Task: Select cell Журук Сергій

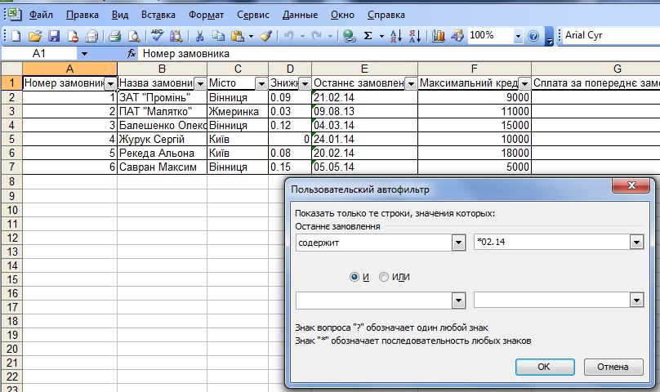Action: tap(162, 139)
